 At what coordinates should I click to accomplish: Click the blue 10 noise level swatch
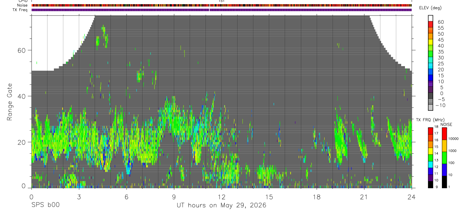tap(444, 170)
